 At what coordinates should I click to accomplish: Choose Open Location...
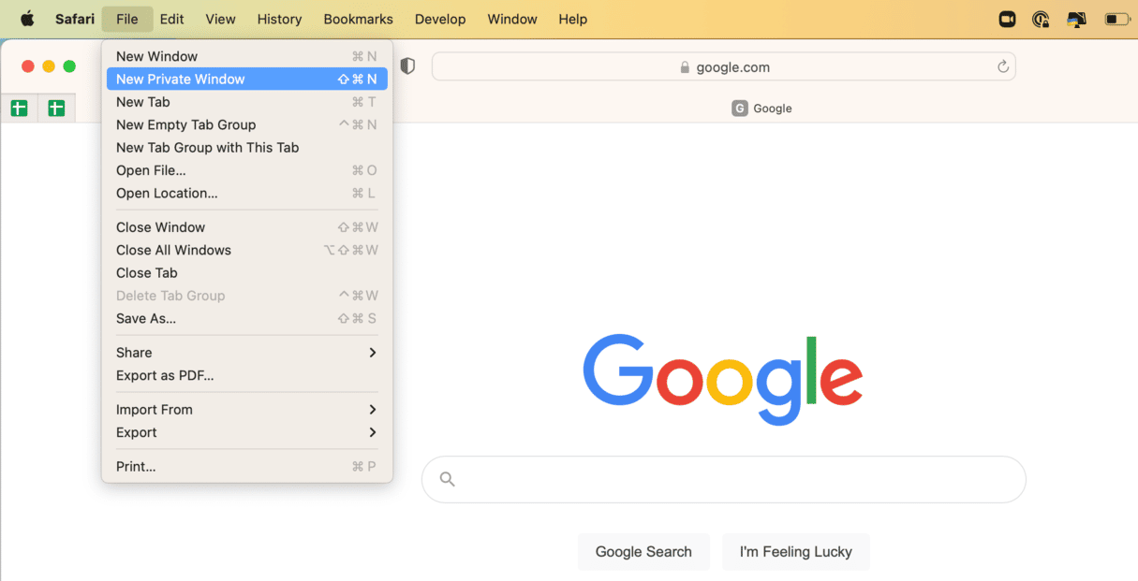247,193
